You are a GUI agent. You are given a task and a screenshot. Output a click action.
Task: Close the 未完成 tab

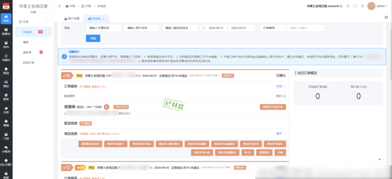(x=103, y=19)
